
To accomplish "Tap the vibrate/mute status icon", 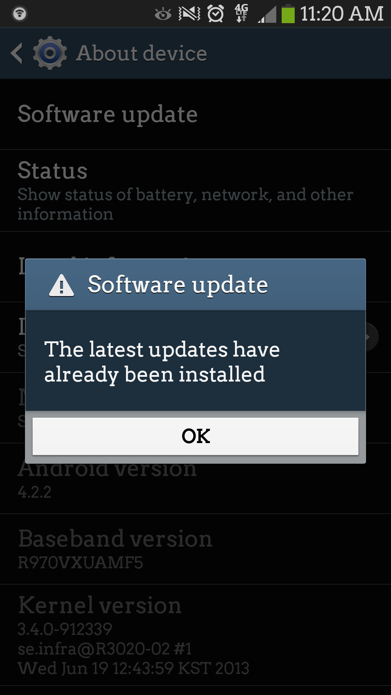I will [189, 14].
